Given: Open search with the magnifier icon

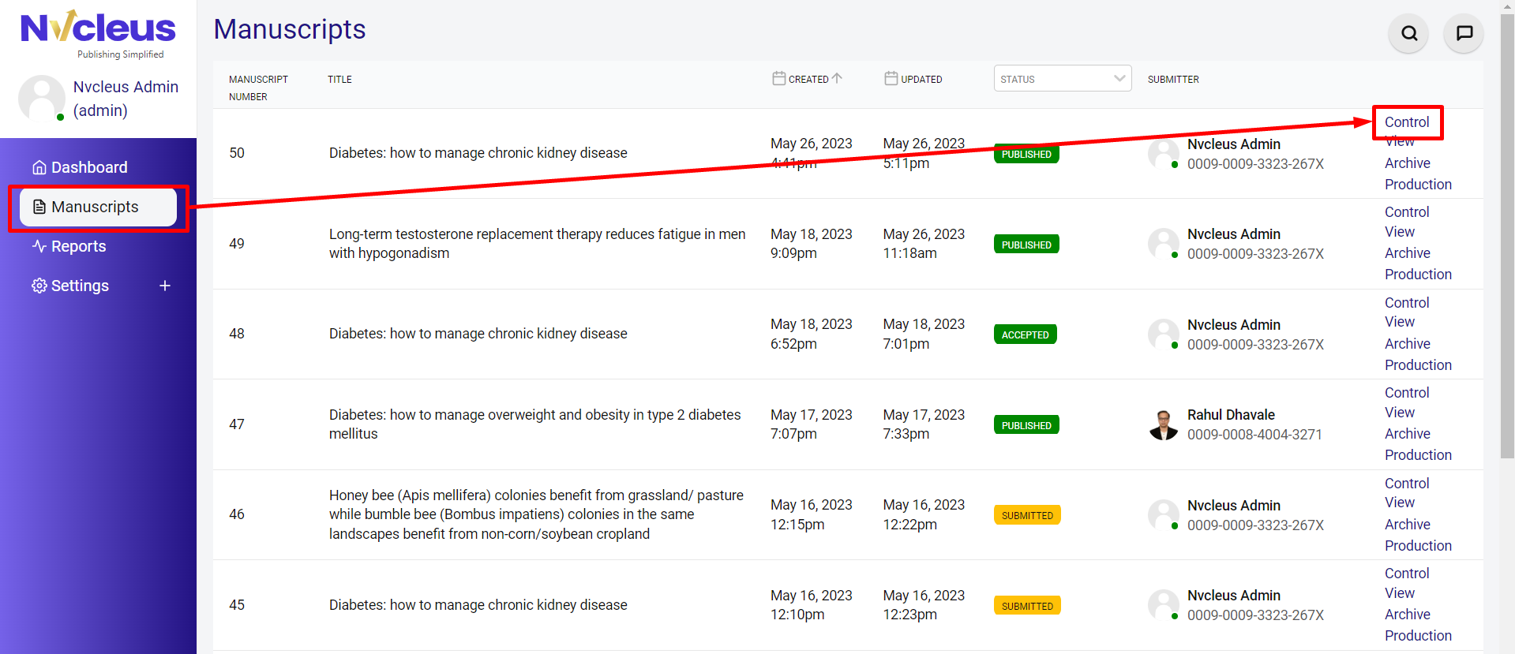Looking at the screenshot, I should pos(1409,33).
